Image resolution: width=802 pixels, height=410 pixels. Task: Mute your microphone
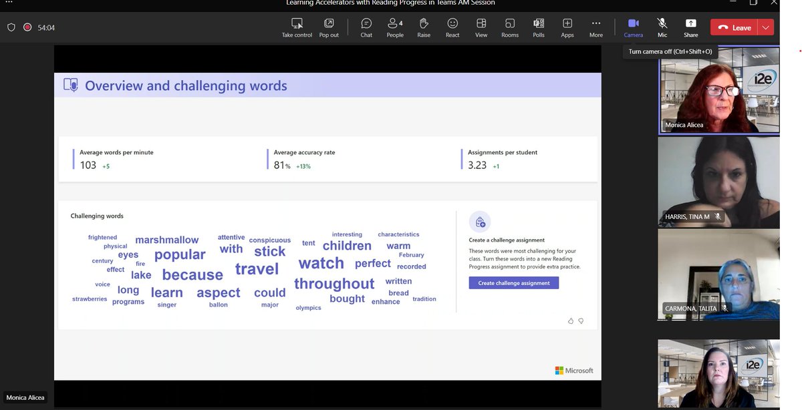pos(662,27)
